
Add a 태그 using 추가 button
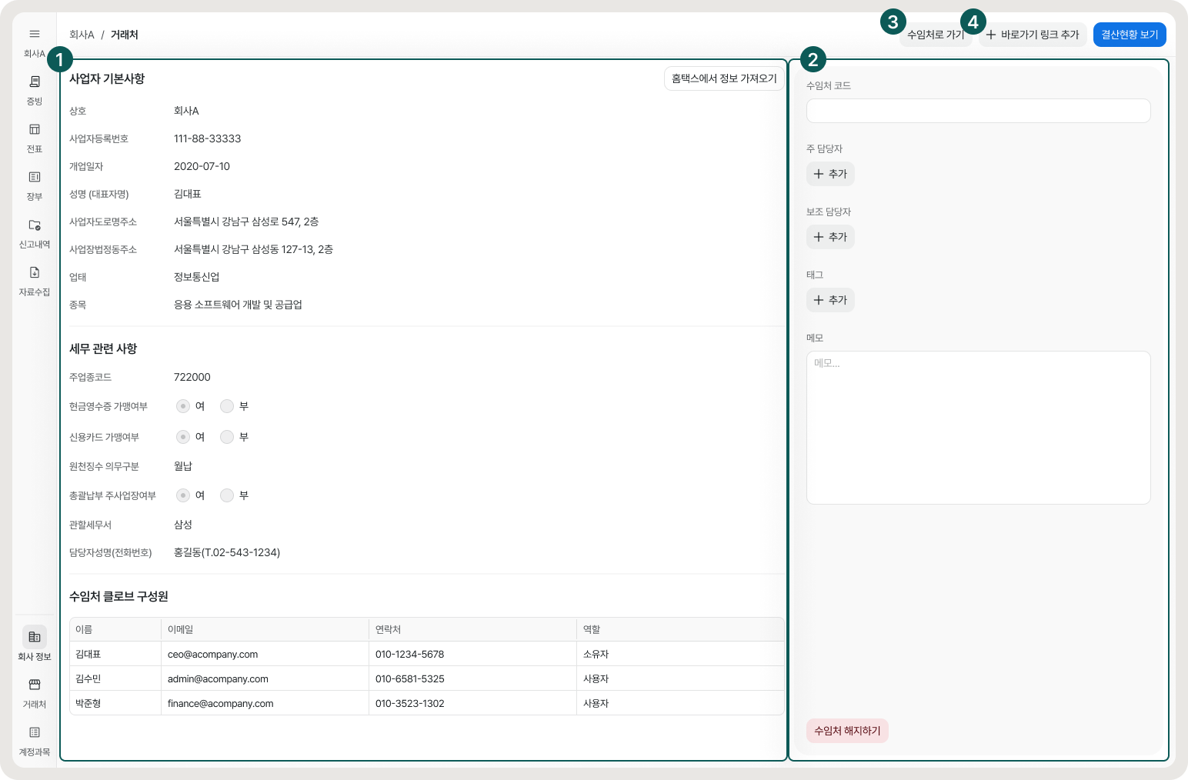click(830, 300)
